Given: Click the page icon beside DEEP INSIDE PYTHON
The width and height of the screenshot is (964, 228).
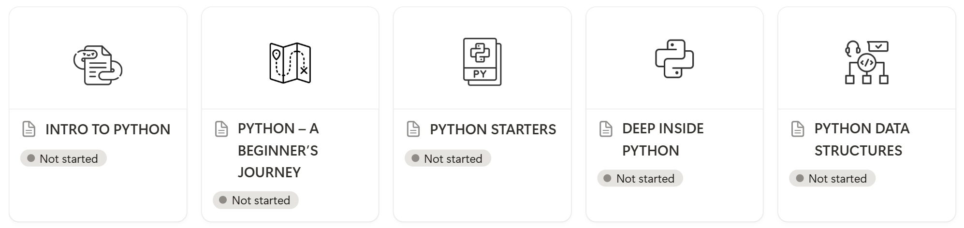Looking at the screenshot, I should point(606,129).
